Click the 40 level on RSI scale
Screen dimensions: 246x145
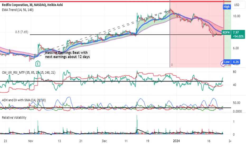pyautogui.click(x=235, y=85)
